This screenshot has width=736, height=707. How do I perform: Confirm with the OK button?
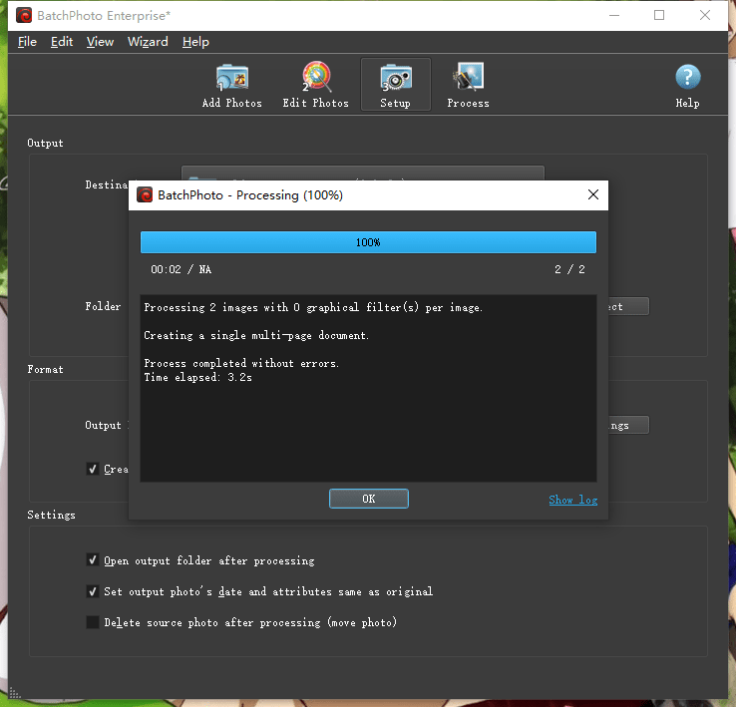[369, 499]
